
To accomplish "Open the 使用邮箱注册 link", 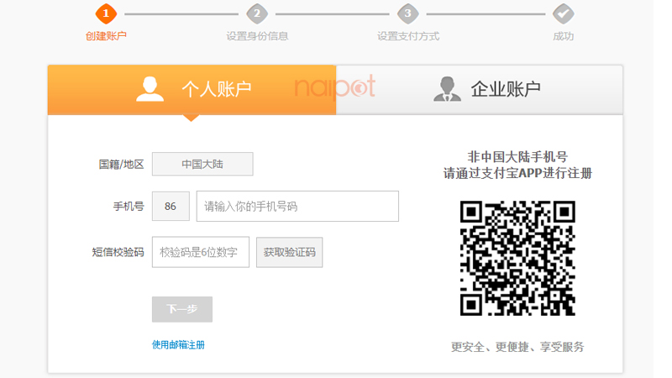I will [178, 344].
